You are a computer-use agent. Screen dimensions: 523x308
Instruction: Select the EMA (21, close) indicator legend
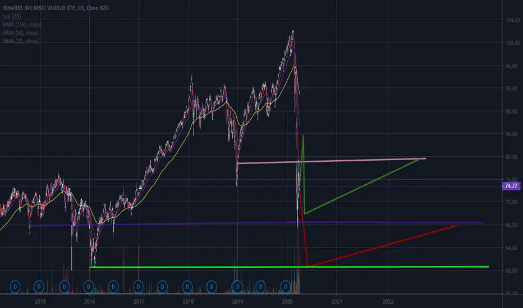coord(21,41)
